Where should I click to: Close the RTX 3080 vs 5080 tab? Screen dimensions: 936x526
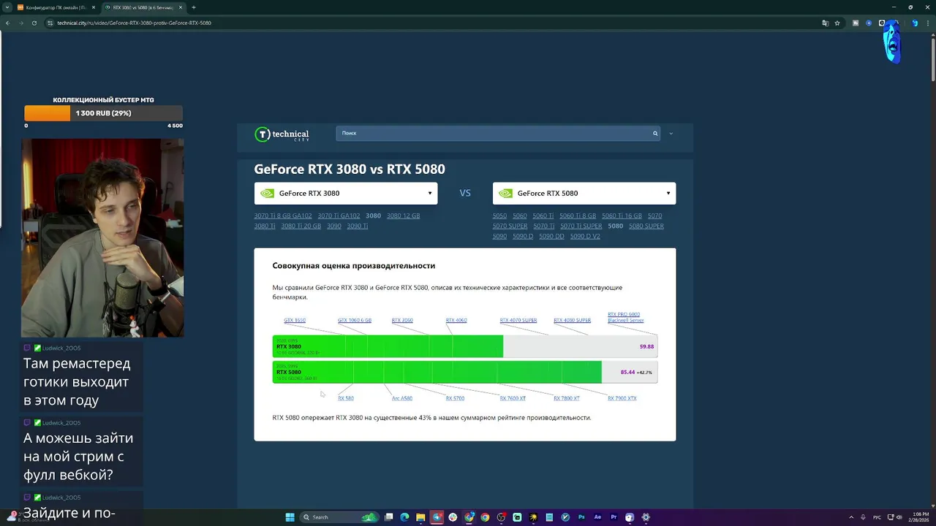coord(181,7)
